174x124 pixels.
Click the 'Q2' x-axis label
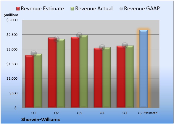click(x=56, y=113)
